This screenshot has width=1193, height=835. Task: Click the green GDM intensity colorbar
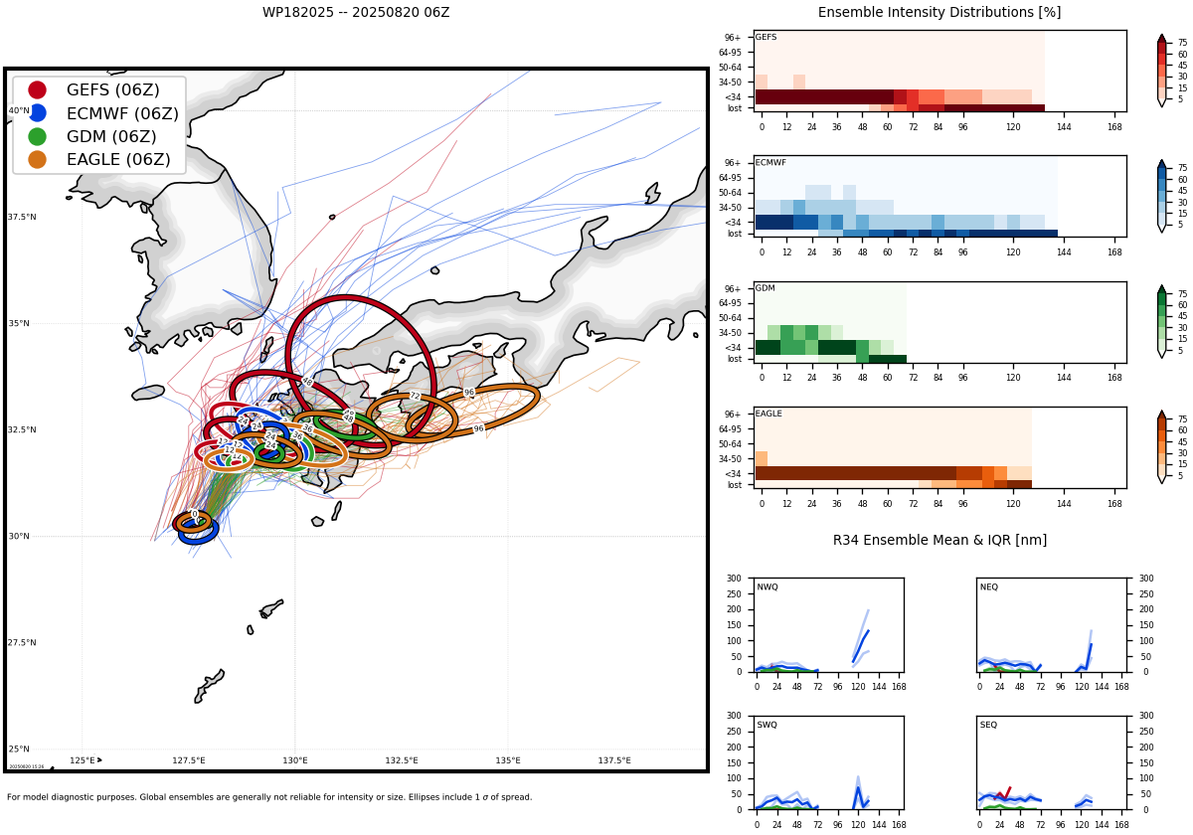1161,322
